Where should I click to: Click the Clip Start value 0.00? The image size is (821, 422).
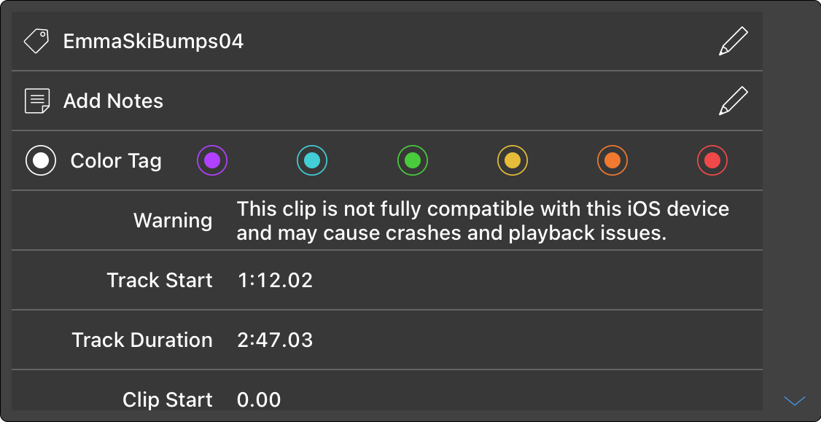[259, 399]
